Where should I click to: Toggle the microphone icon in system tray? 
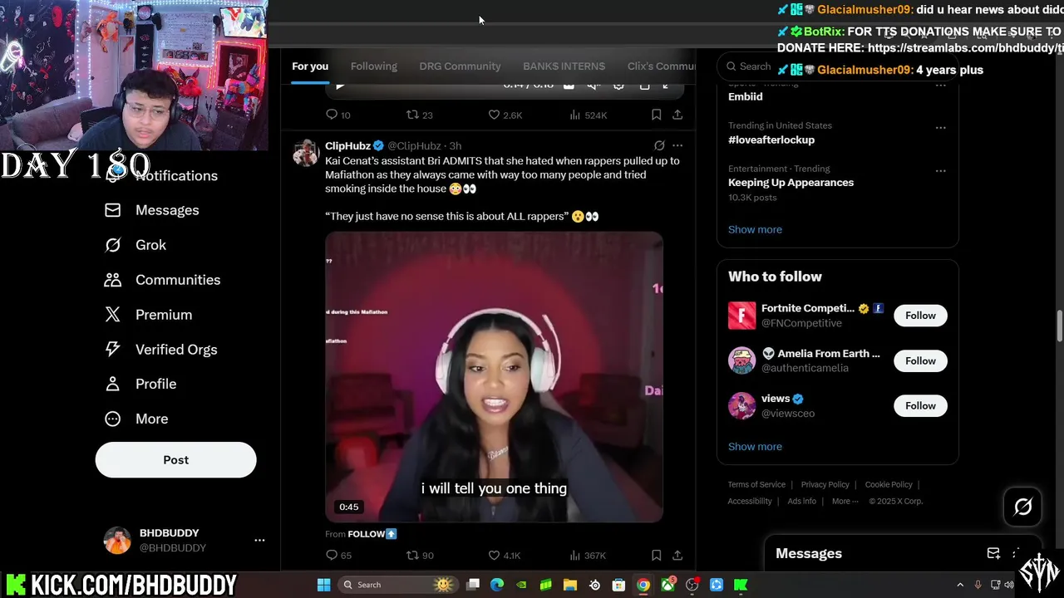[x=978, y=585]
